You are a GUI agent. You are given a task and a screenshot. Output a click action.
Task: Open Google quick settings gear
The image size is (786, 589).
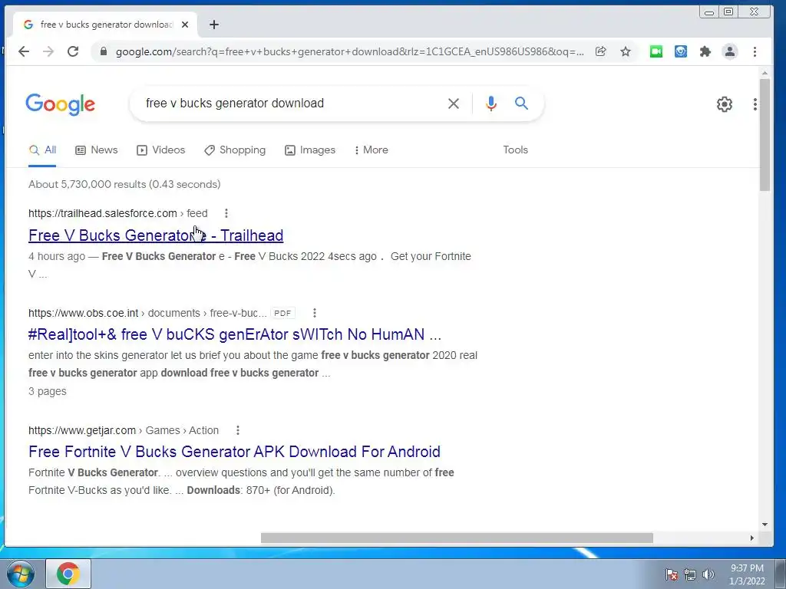[x=725, y=104]
